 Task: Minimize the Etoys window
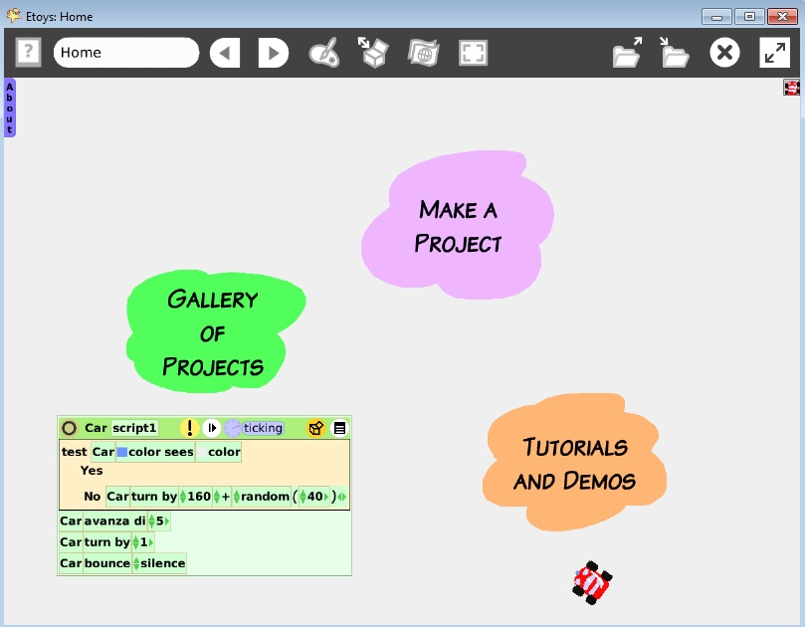click(x=716, y=17)
